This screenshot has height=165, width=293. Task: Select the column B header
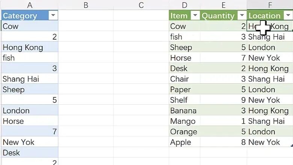pyautogui.click(x=86, y=5)
